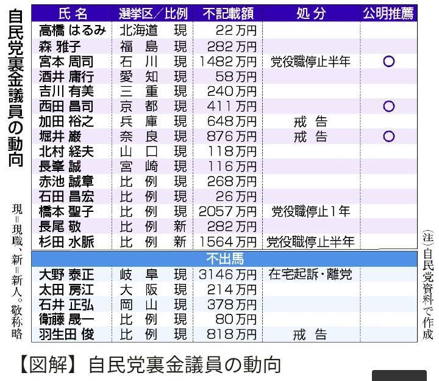439x381 pixels.
Task: Click the 処分 column header
Action: tap(311, 13)
